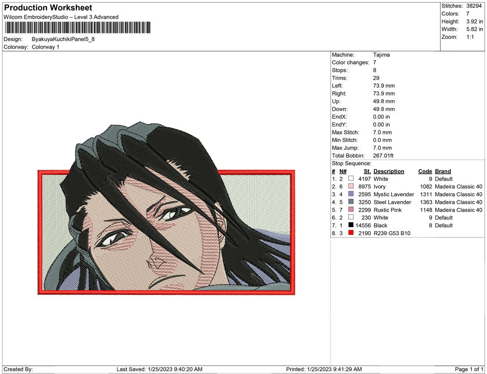
Task: Click the Steel Lavender description
Action: (392, 202)
